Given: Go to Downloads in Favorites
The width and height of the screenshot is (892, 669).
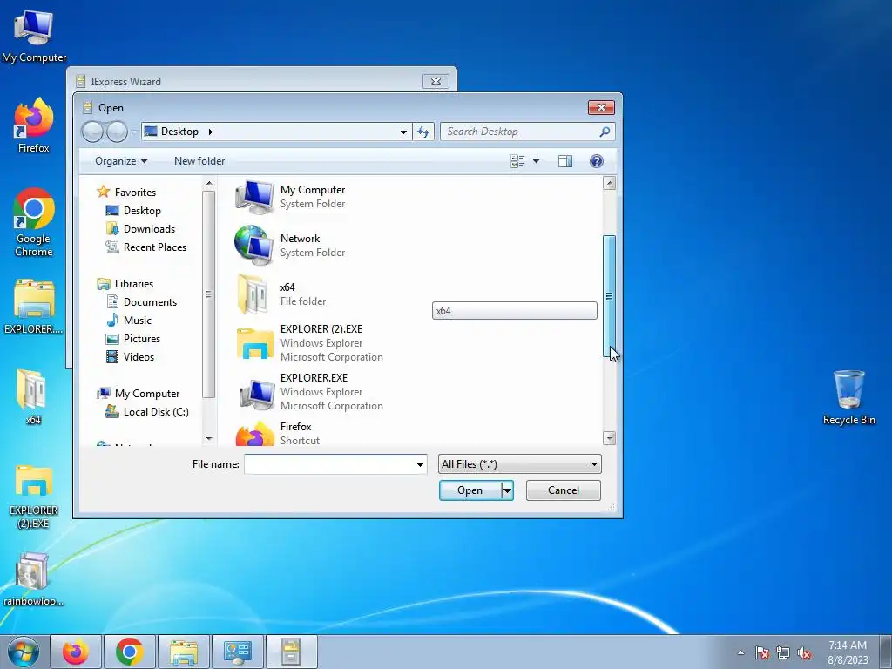Looking at the screenshot, I should (x=149, y=229).
